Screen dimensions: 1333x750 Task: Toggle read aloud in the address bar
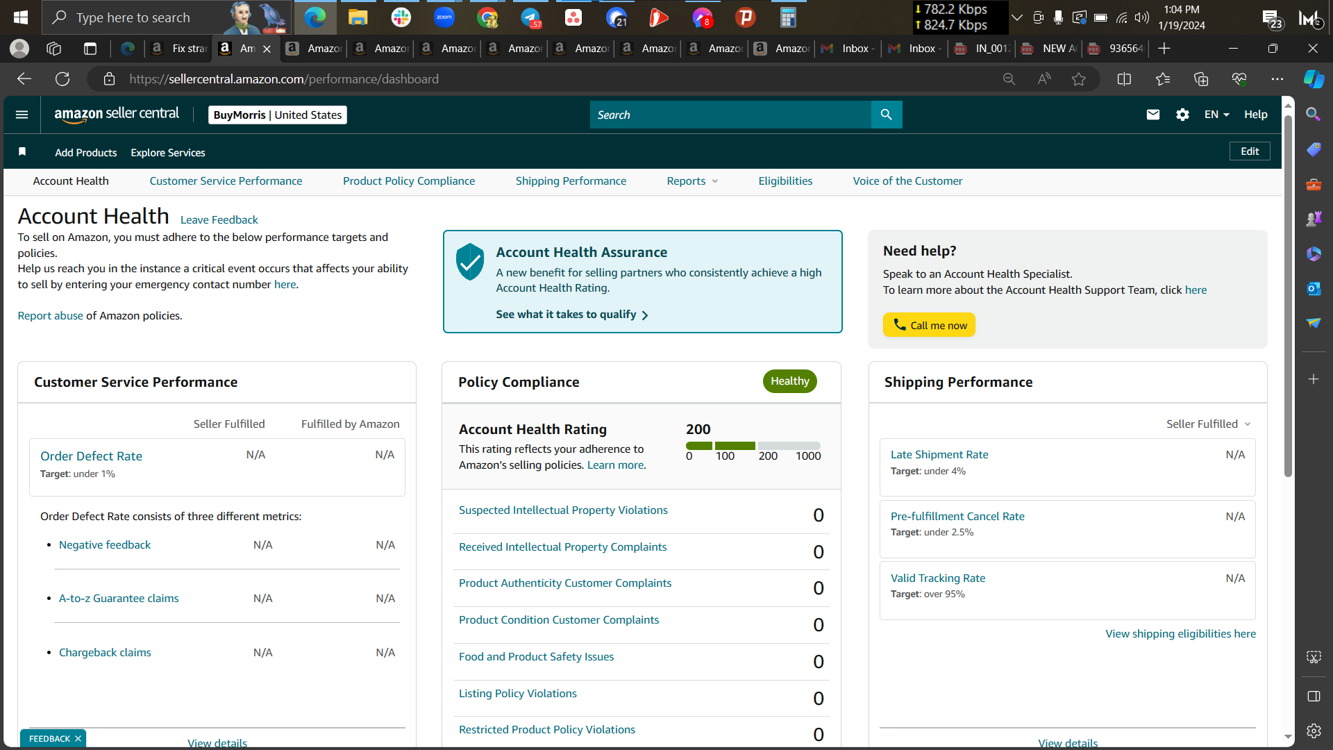pyautogui.click(x=1044, y=79)
